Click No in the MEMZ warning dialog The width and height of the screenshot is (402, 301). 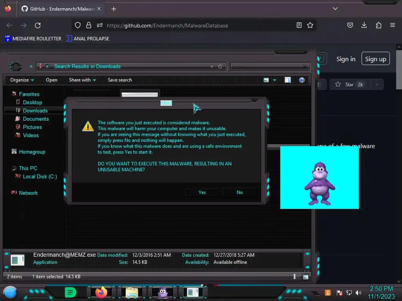click(240, 192)
